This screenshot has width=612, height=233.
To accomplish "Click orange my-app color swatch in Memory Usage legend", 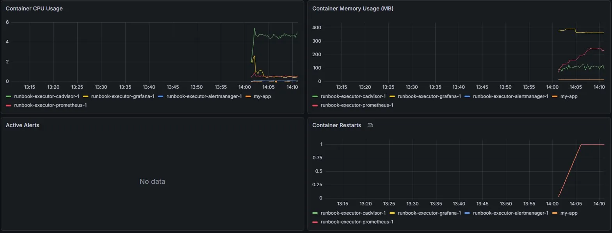I will [x=555, y=96].
